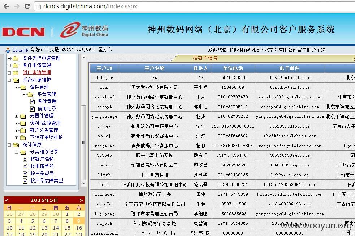The width and height of the screenshot is (355, 236).
Task: Go to next month in calendar
Action: coord(81,200)
